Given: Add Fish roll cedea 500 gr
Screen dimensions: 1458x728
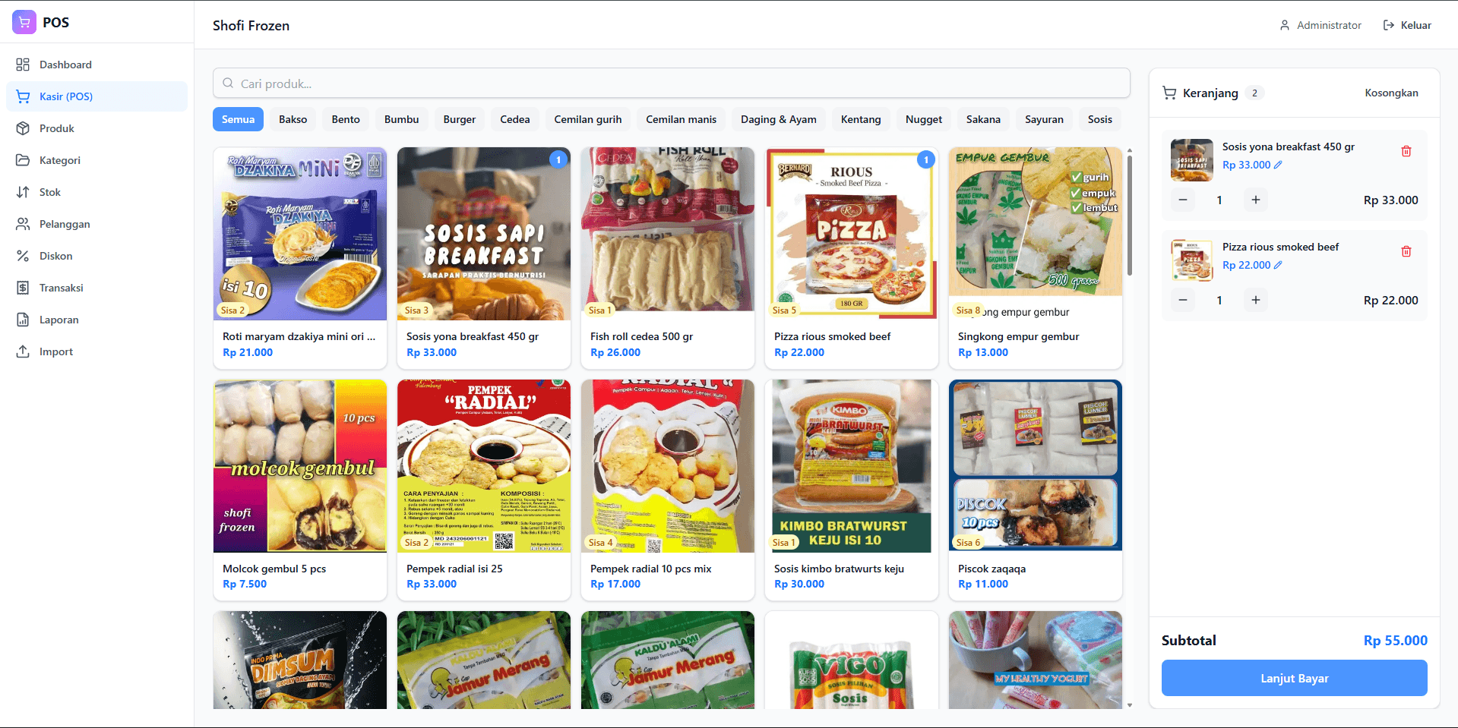Looking at the screenshot, I should (x=668, y=258).
